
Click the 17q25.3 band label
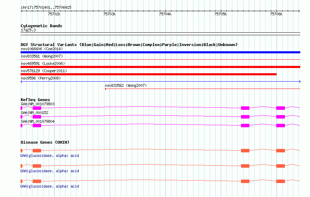pos(28,30)
